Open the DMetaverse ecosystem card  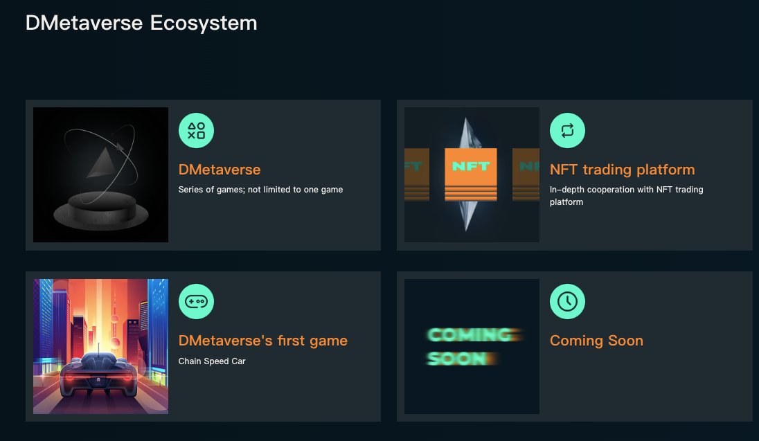tap(203, 174)
